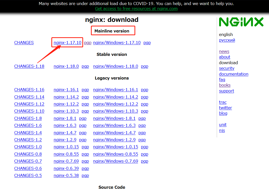Open the COVID-19 free resources link

(136, 9)
